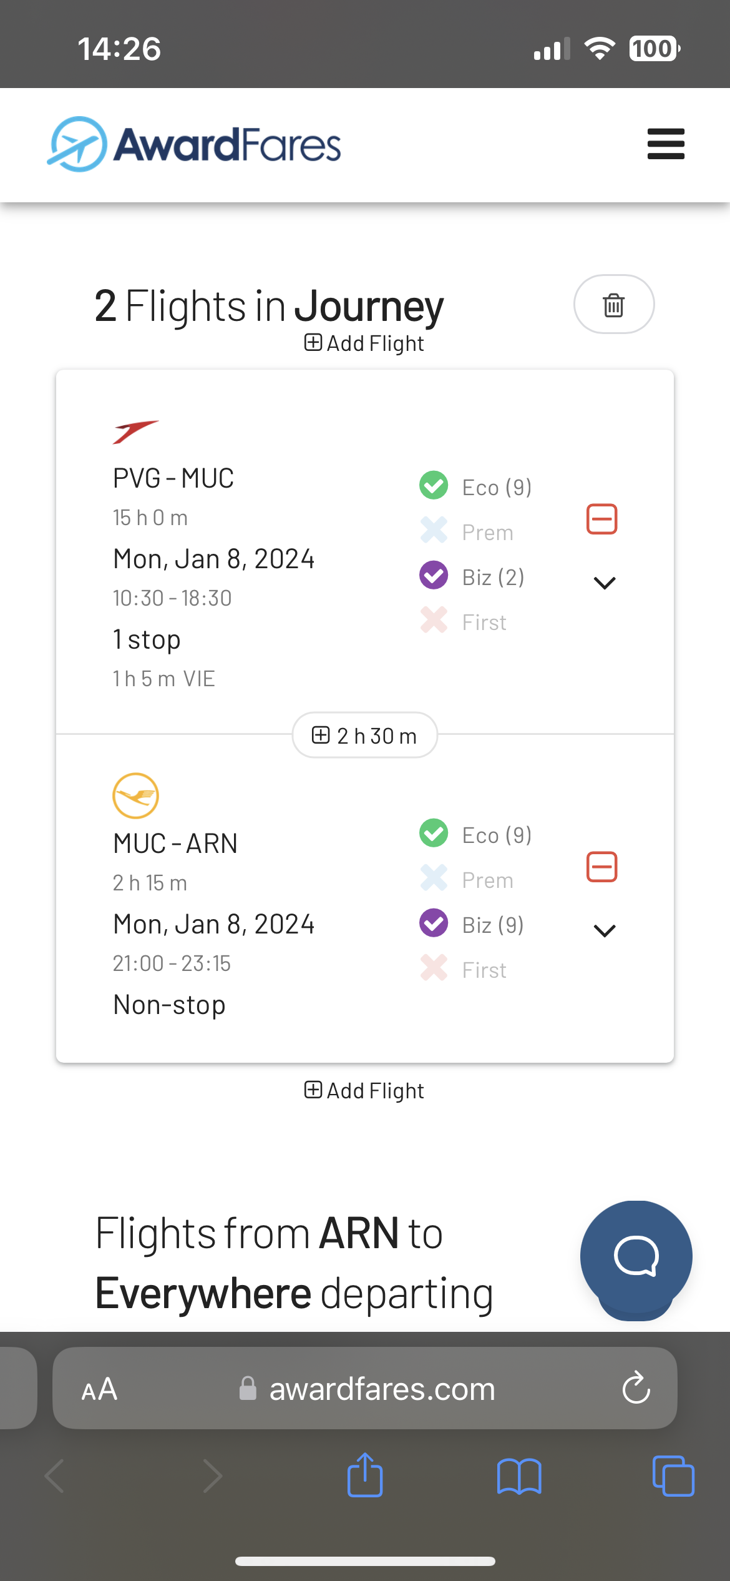Open Safari bookmarks
730x1581 pixels.
519,1476
